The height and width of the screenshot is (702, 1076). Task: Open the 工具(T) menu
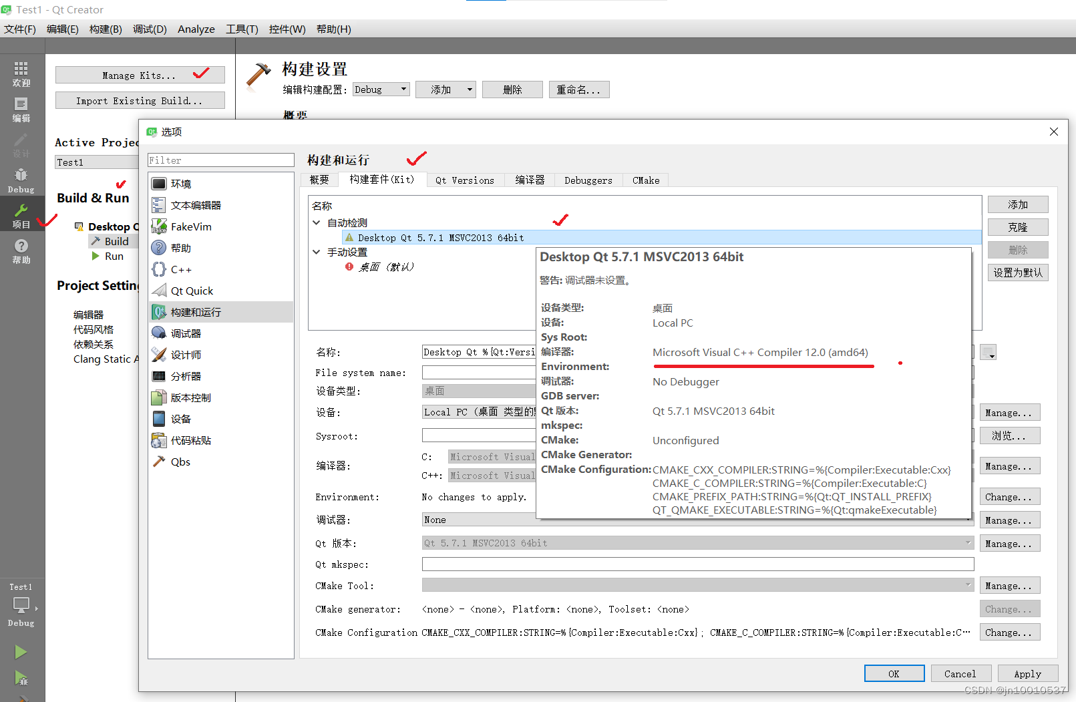[x=241, y=29]
